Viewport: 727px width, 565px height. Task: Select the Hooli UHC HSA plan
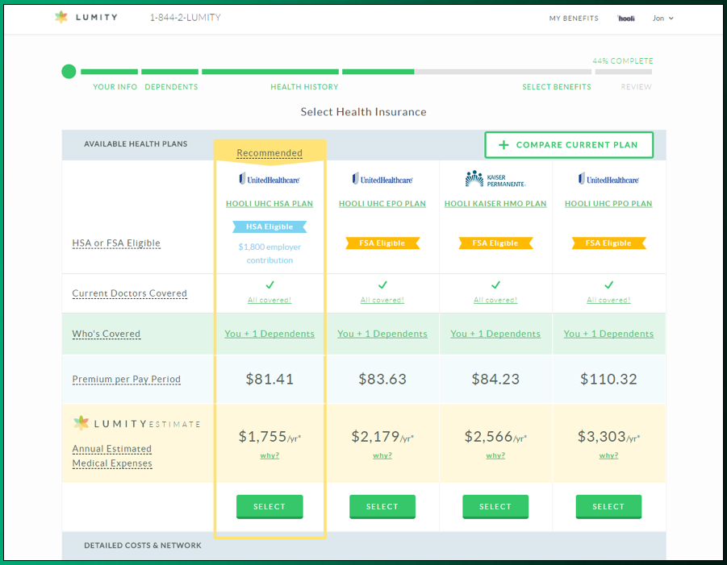click(x=269, y=506)
